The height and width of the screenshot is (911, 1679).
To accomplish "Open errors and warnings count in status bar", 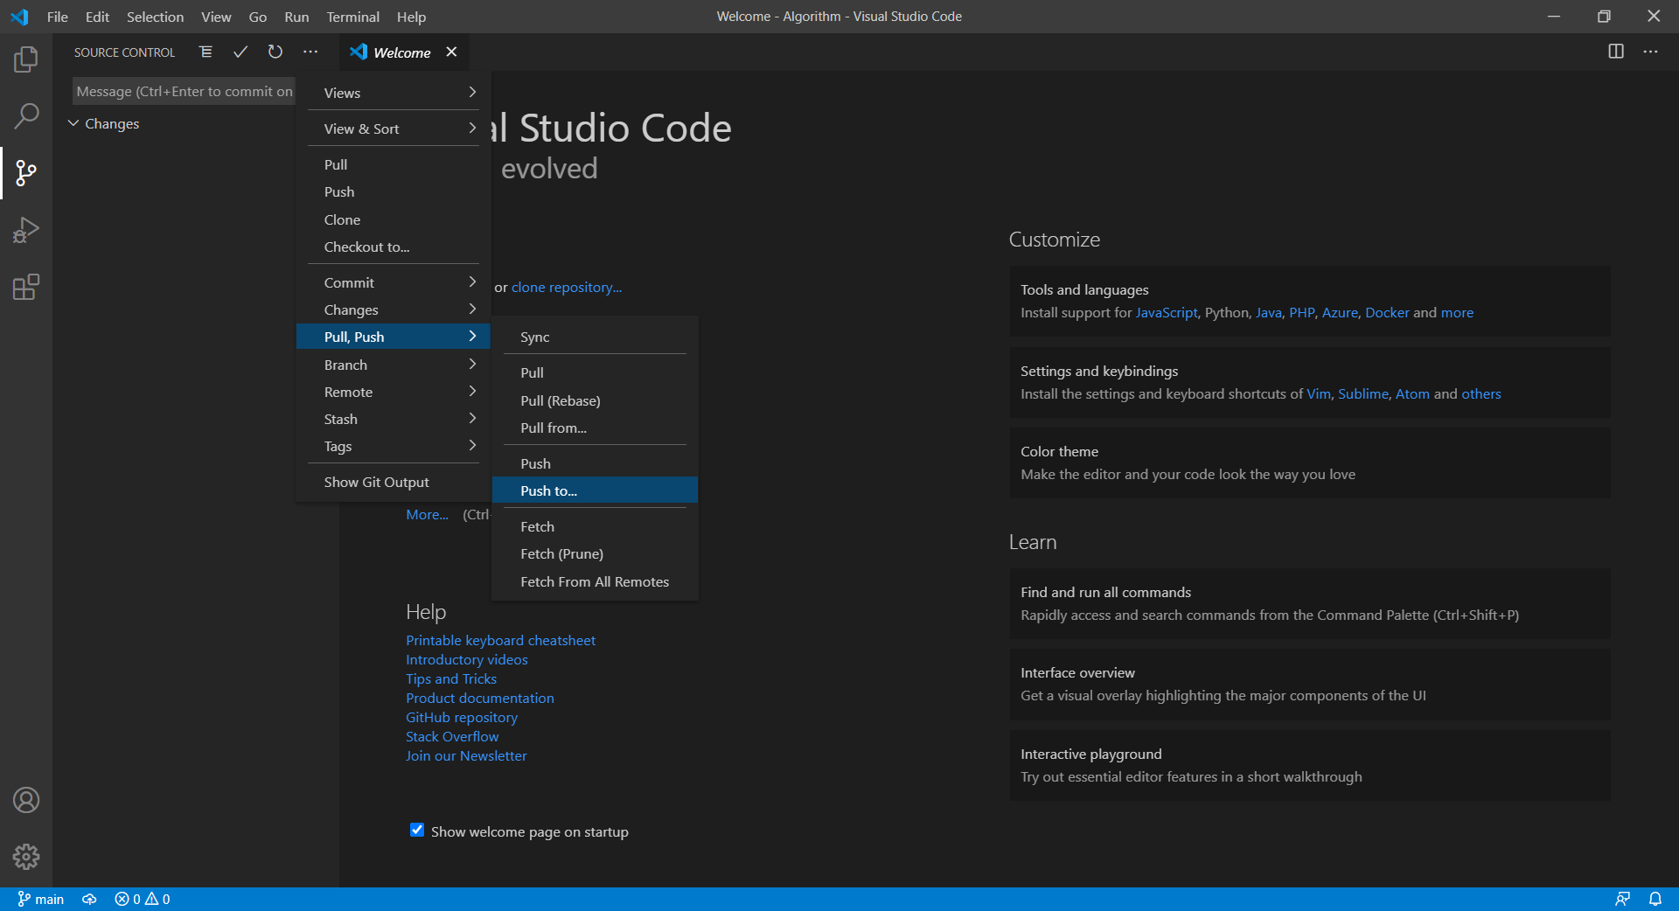I will (x=143, y=899).
